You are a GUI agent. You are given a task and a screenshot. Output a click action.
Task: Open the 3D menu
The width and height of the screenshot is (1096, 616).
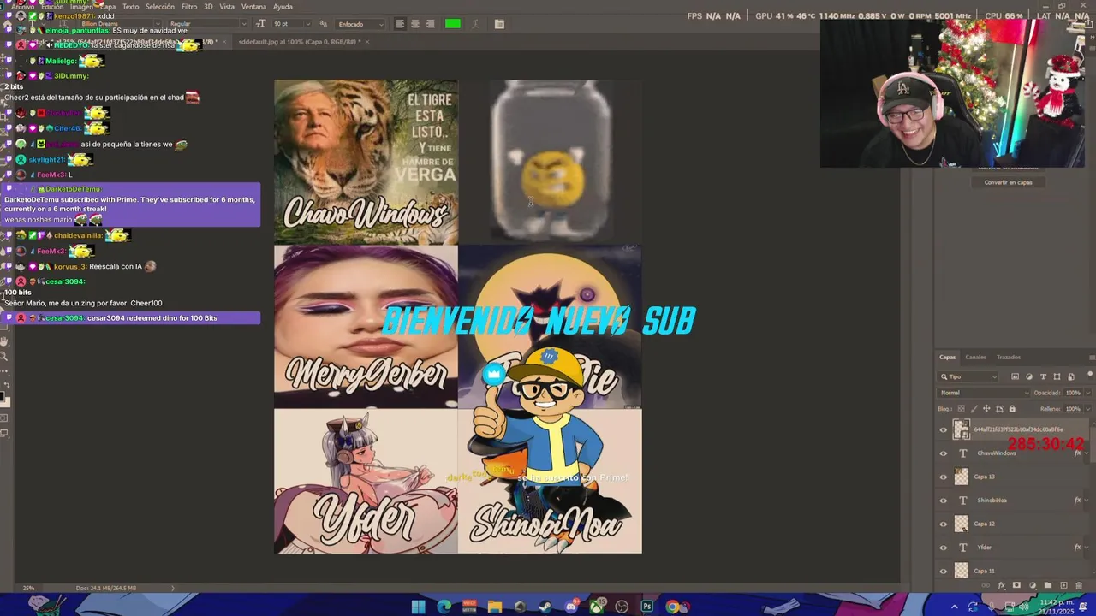[208, 7]
